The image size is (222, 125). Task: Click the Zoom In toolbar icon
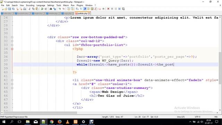click(60, 9)
